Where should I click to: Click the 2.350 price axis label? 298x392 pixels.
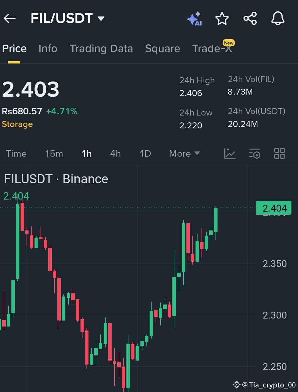pyautogui.click(x=275, y=264)
